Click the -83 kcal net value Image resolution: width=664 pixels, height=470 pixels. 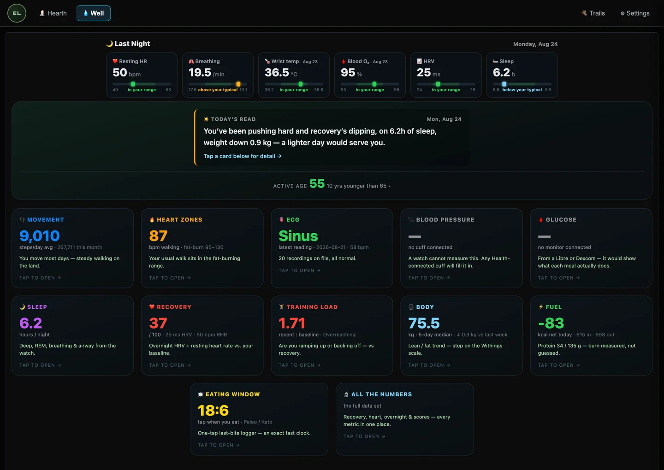[x=551, y=323]
